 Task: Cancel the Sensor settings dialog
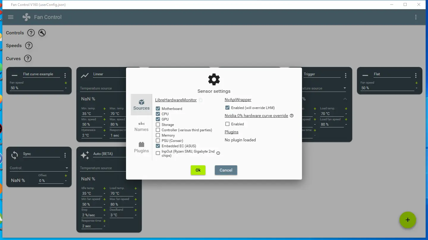click(226, 170)
